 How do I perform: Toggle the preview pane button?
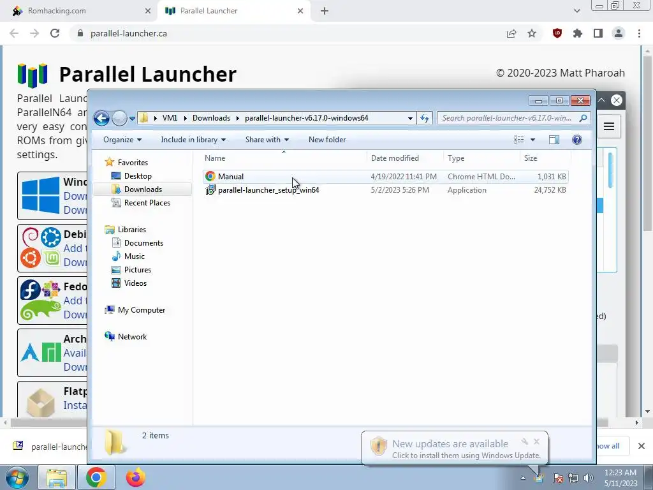point(554,140)
